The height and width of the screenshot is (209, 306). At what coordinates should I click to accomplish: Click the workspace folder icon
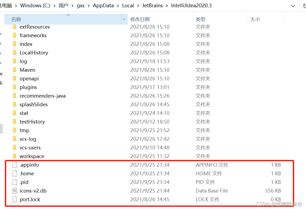click(15, 156)
